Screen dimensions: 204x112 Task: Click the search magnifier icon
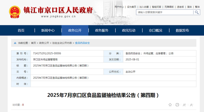(197, 12)
